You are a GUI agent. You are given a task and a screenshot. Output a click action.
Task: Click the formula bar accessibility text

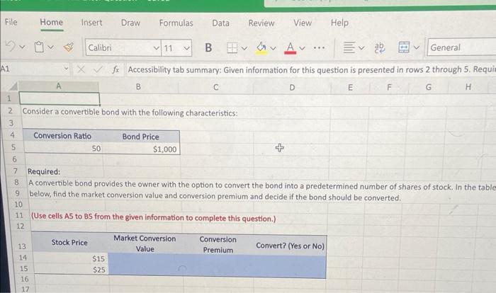(x=311, y=70)
